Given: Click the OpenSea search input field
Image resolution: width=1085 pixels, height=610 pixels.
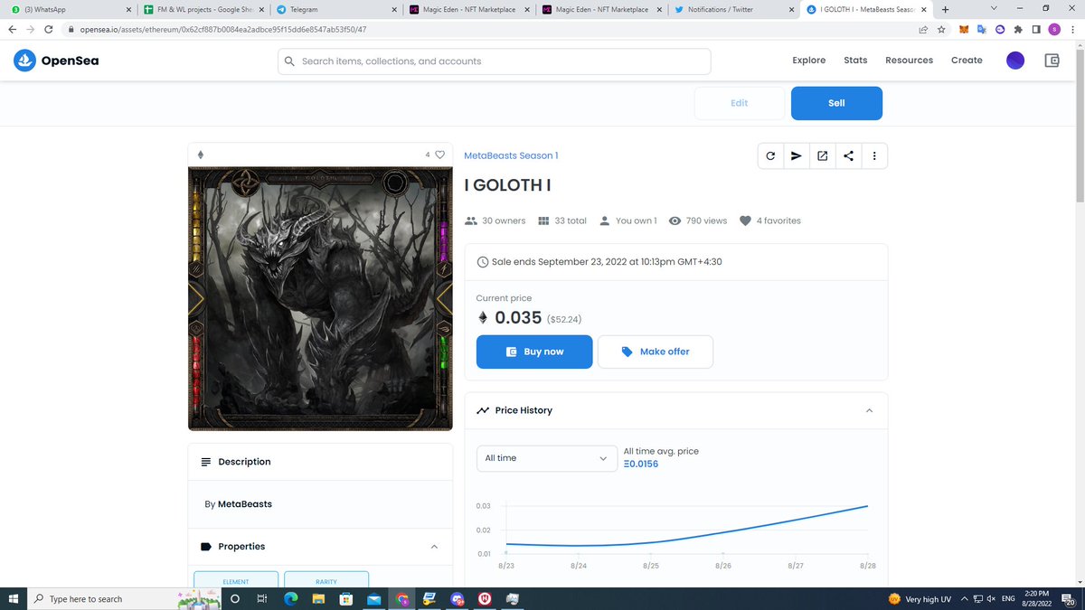Looking at the screenshot, I should (494, 61).
